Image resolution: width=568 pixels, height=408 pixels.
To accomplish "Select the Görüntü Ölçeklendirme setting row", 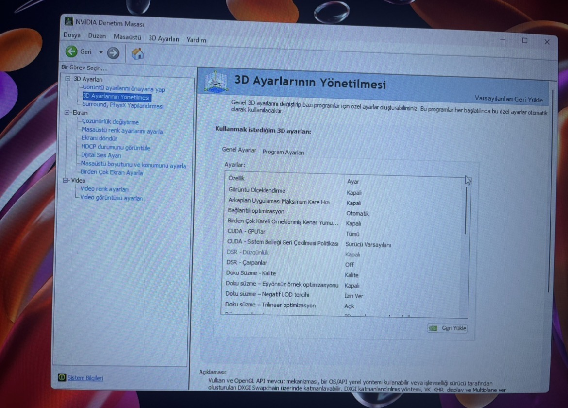I will (345, 191).
